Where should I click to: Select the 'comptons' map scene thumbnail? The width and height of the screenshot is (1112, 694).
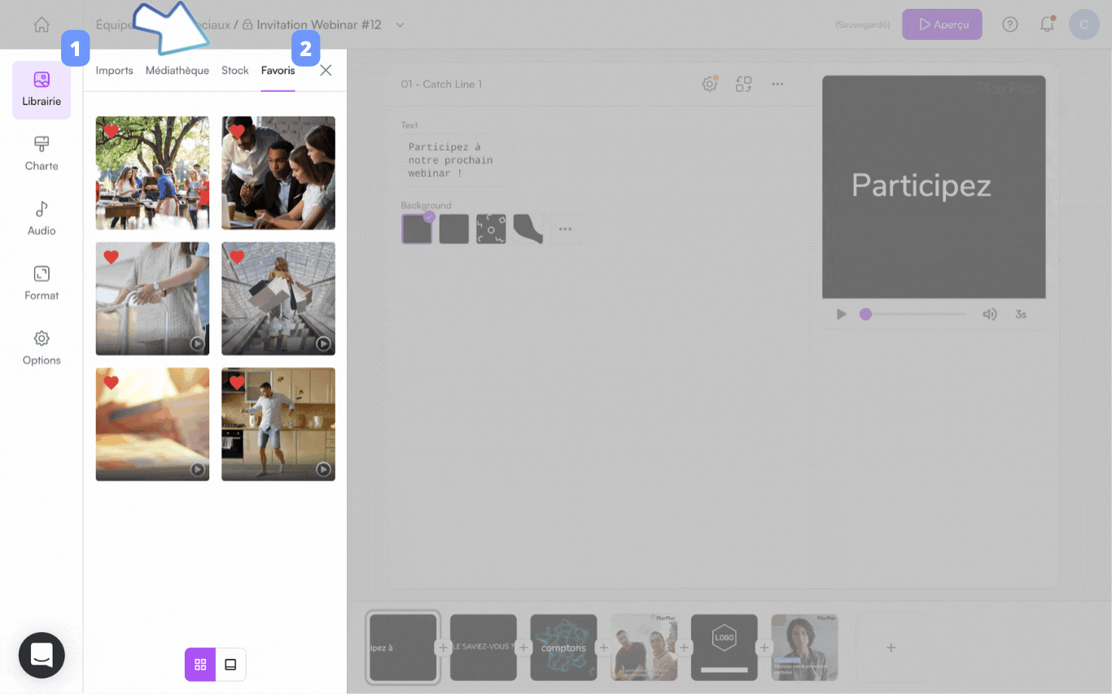click(563, 648)
